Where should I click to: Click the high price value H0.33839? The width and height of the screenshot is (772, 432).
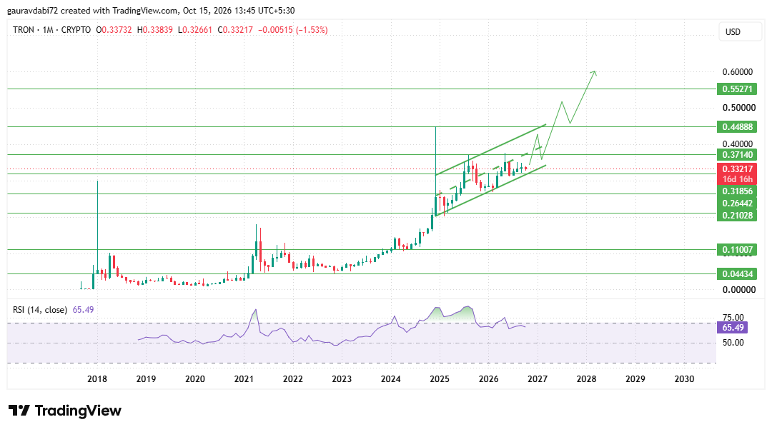coord(154,30)
